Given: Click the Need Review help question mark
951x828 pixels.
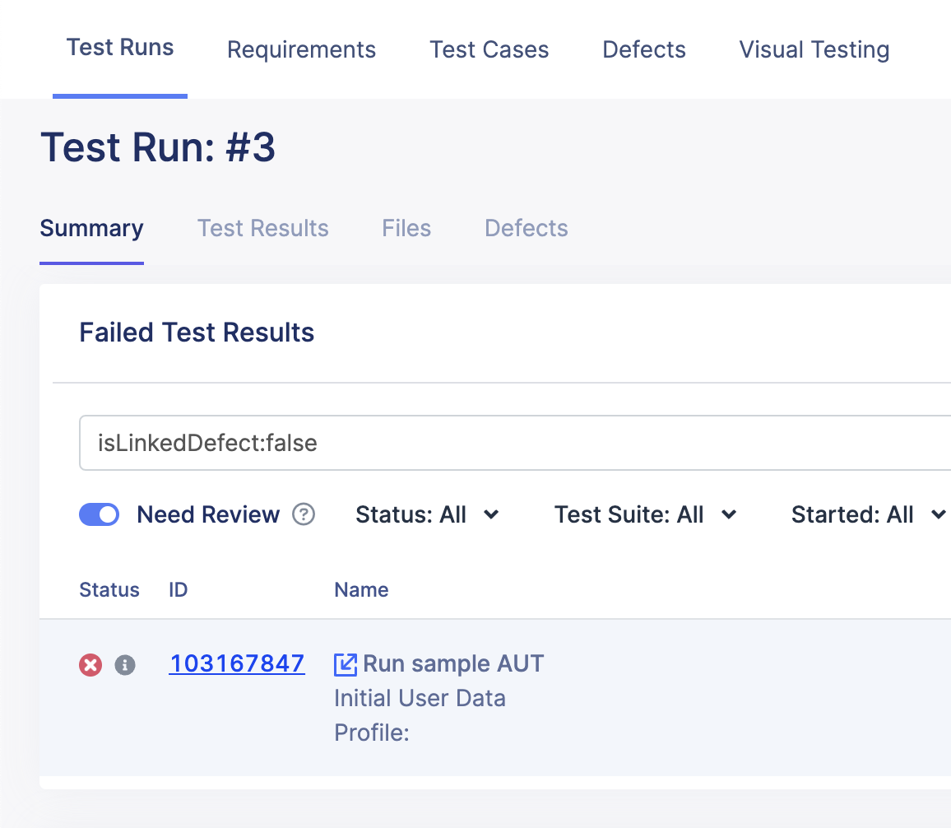Looking at the screenshot, I should 303,514.
